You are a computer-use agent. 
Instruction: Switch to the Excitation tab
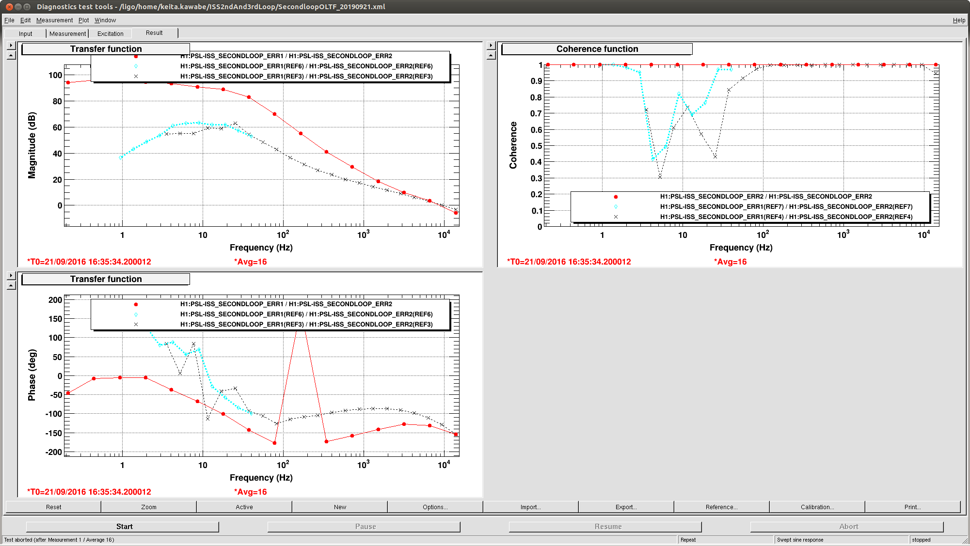110,33
